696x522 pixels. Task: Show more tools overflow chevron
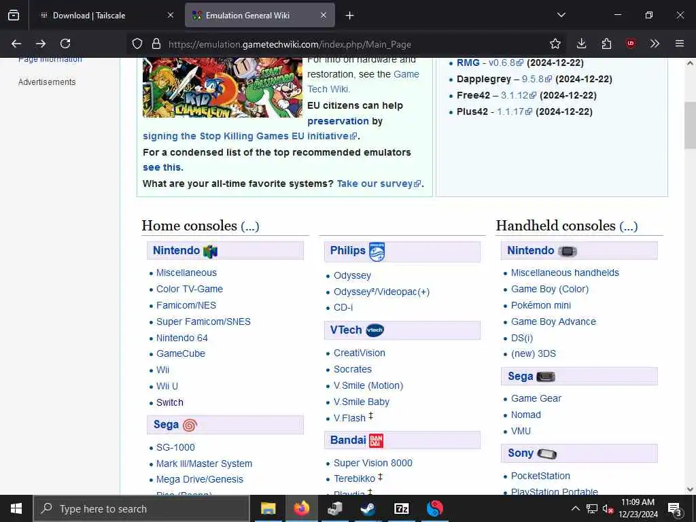[655, 43]
